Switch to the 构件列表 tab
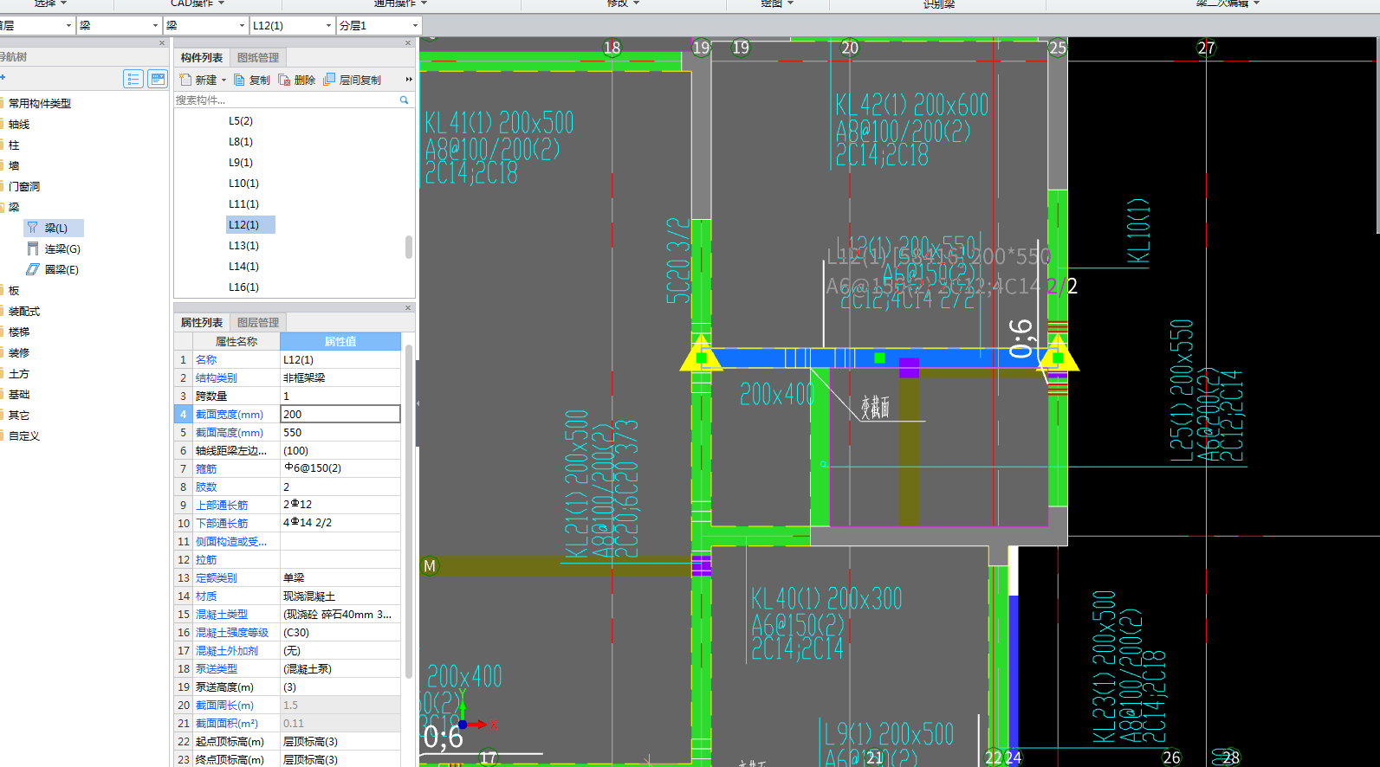 point(202,58)
